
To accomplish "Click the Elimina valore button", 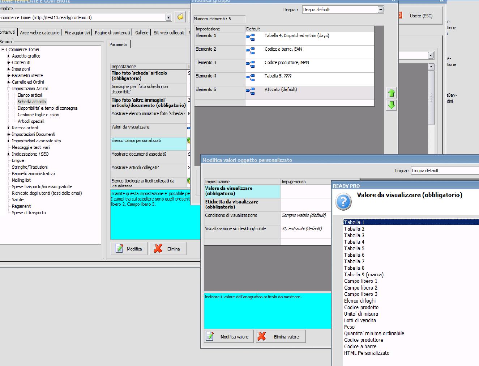I will pyautogui.click(x=281, y=337).
